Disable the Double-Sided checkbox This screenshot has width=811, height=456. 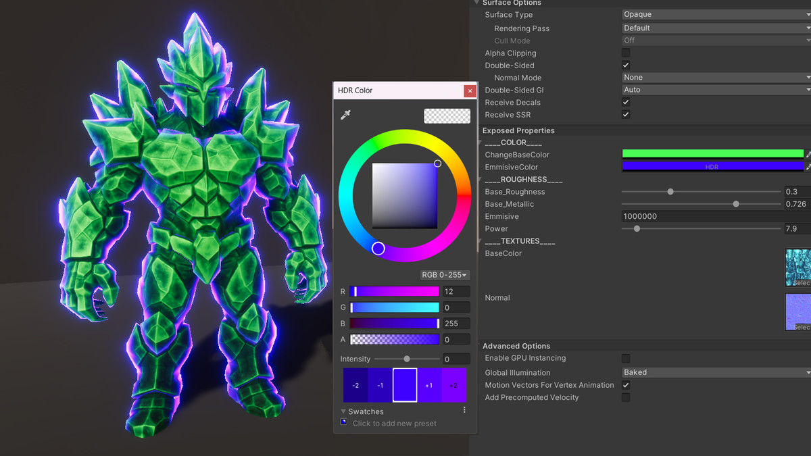tap(626, 66)
